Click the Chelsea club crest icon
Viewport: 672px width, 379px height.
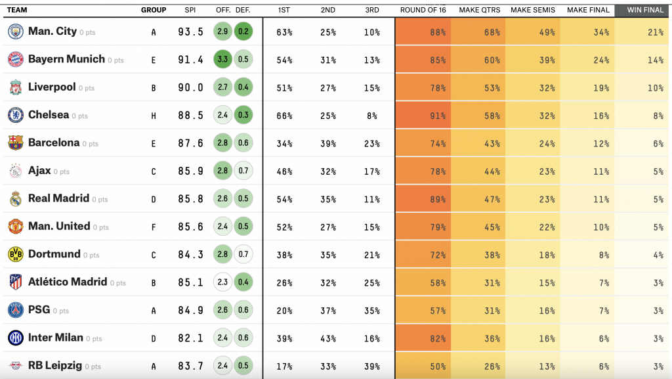click(15, 115)
